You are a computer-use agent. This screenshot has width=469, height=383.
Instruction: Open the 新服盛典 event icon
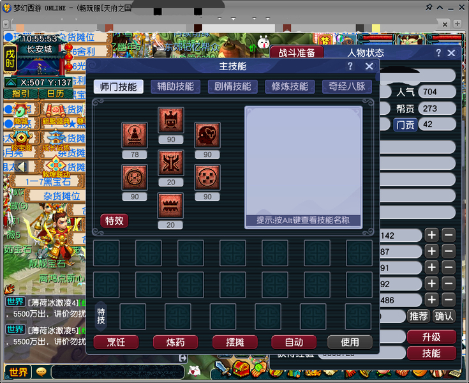tap(56, 114)
